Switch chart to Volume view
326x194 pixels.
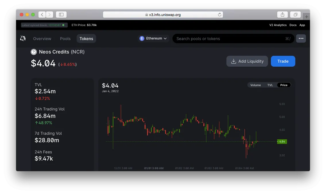(255, 85)
